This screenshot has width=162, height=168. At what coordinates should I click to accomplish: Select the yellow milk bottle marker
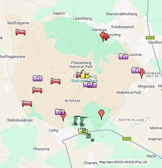(x=83, y=74)
